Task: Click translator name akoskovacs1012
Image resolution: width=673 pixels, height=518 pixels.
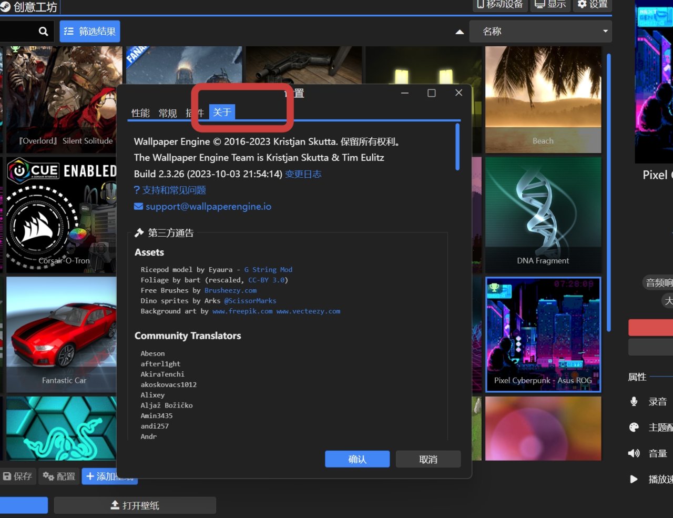Action: point(169,385)
